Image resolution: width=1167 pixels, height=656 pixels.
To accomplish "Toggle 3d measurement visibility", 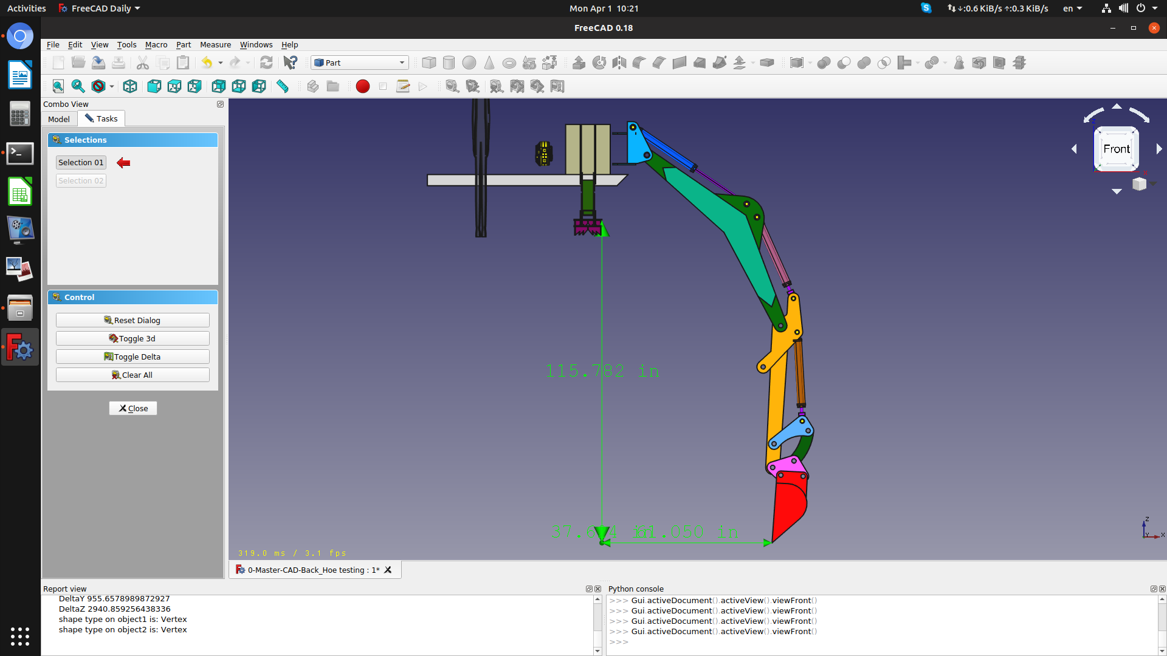I will pyautogui.click(x=133, y=338).
